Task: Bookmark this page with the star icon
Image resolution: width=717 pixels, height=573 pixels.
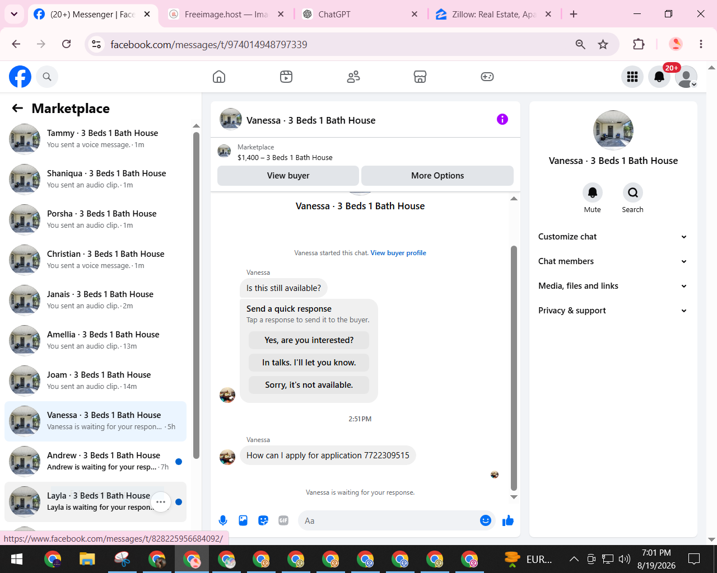Action: coord(603,44)
